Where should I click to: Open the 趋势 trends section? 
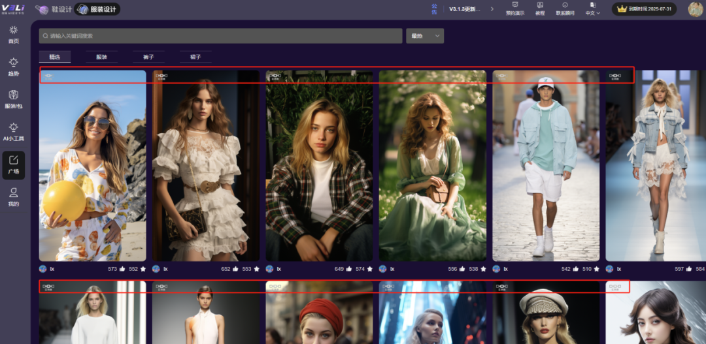(x=14, y=67)
